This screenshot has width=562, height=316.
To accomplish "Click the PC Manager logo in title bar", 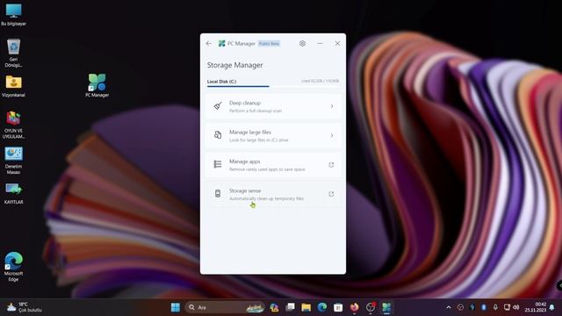I will tap(222, 43).
